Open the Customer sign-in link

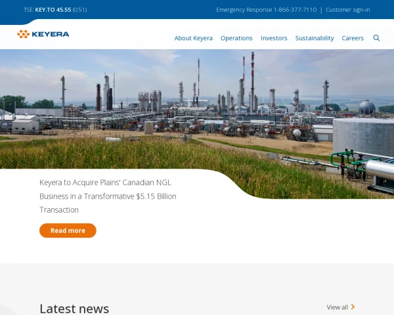(348, 10)
